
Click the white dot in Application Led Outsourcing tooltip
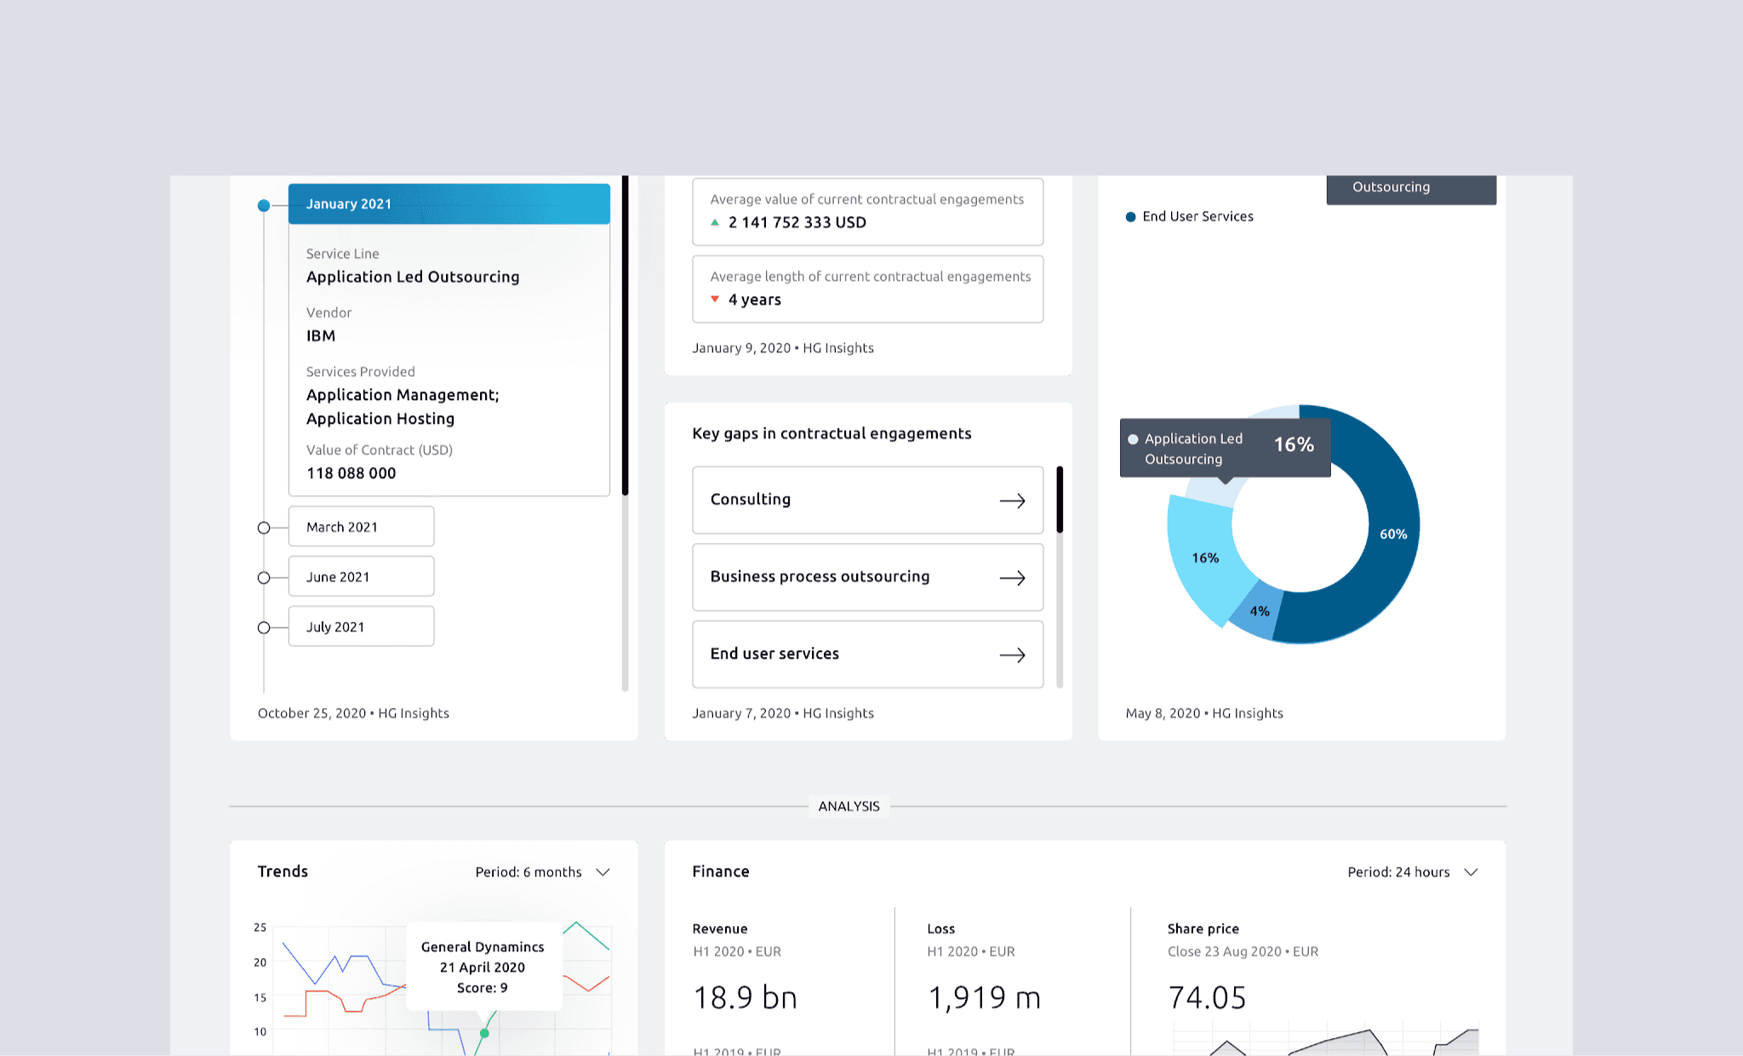[1133, 440]
